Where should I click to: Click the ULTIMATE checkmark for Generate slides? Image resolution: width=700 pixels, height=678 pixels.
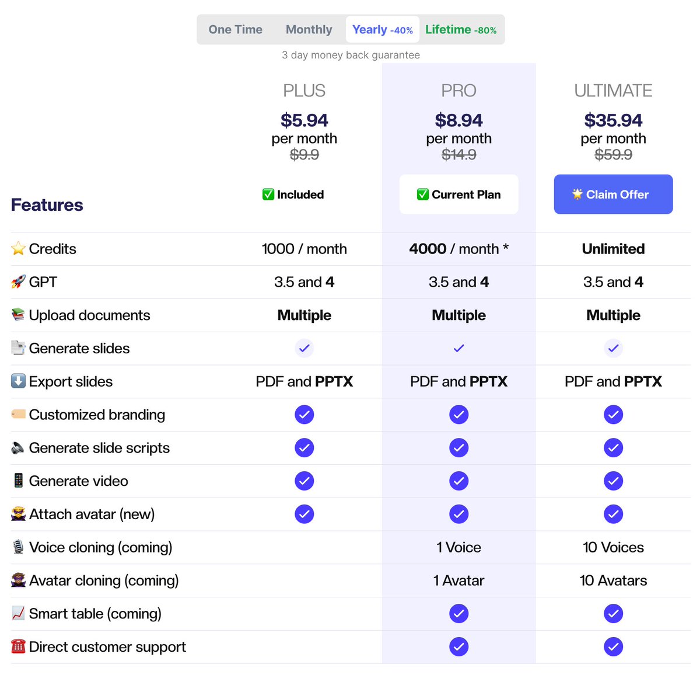613,348
